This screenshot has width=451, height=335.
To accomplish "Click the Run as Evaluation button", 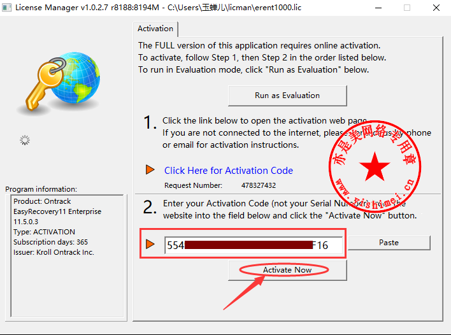I will (x=287, y=96).
